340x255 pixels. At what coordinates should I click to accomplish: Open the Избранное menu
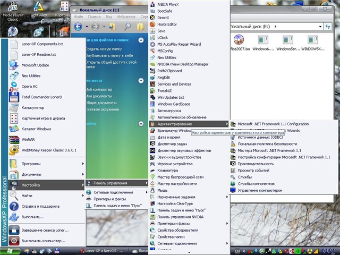126,16
